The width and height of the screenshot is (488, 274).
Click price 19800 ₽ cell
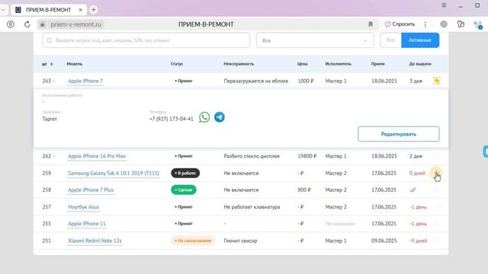tap(307, 156)
